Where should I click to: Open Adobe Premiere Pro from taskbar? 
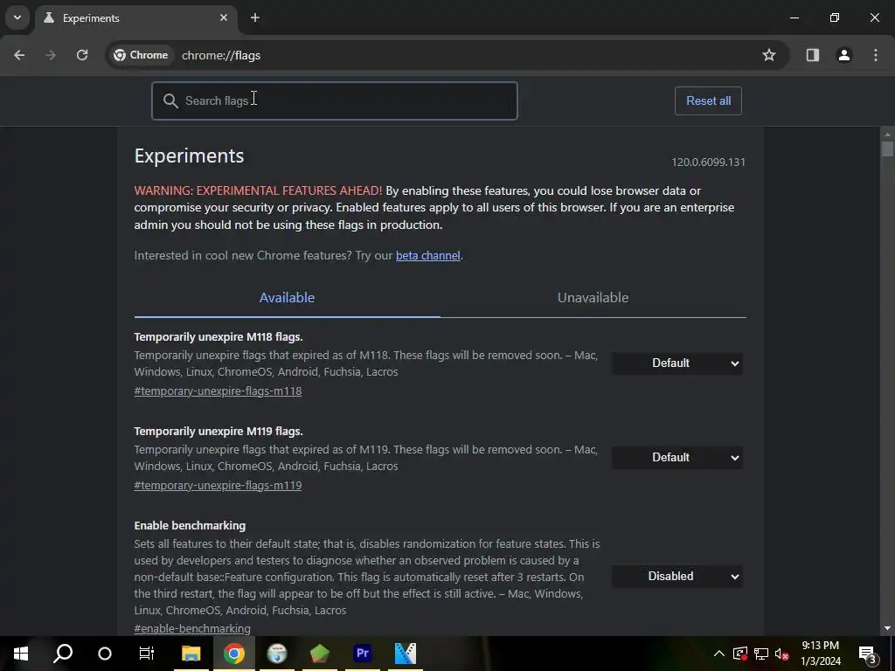(363, 654)
